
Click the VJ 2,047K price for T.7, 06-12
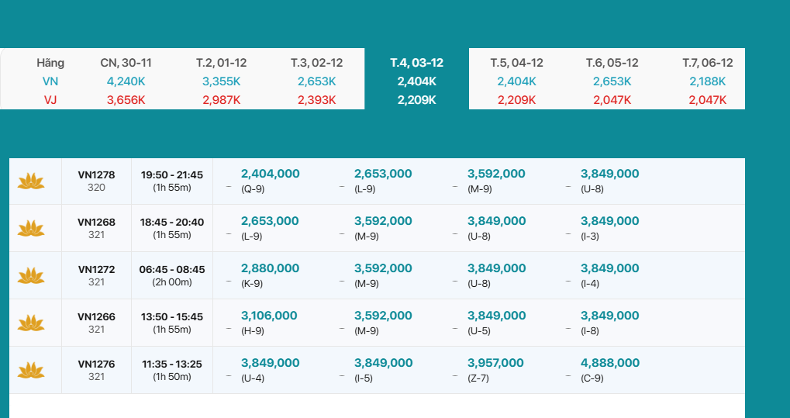(x=707, y=100)
